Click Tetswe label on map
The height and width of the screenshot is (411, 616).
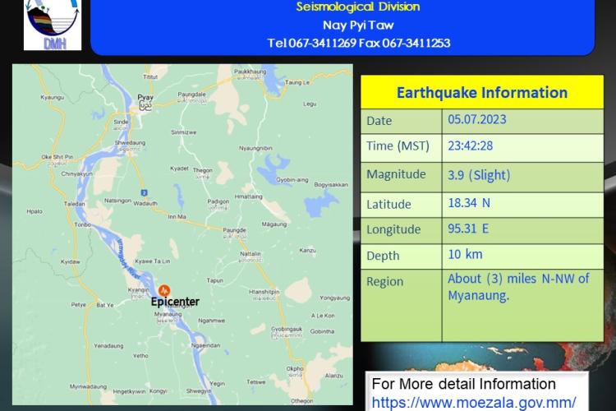tap(256, 382)
